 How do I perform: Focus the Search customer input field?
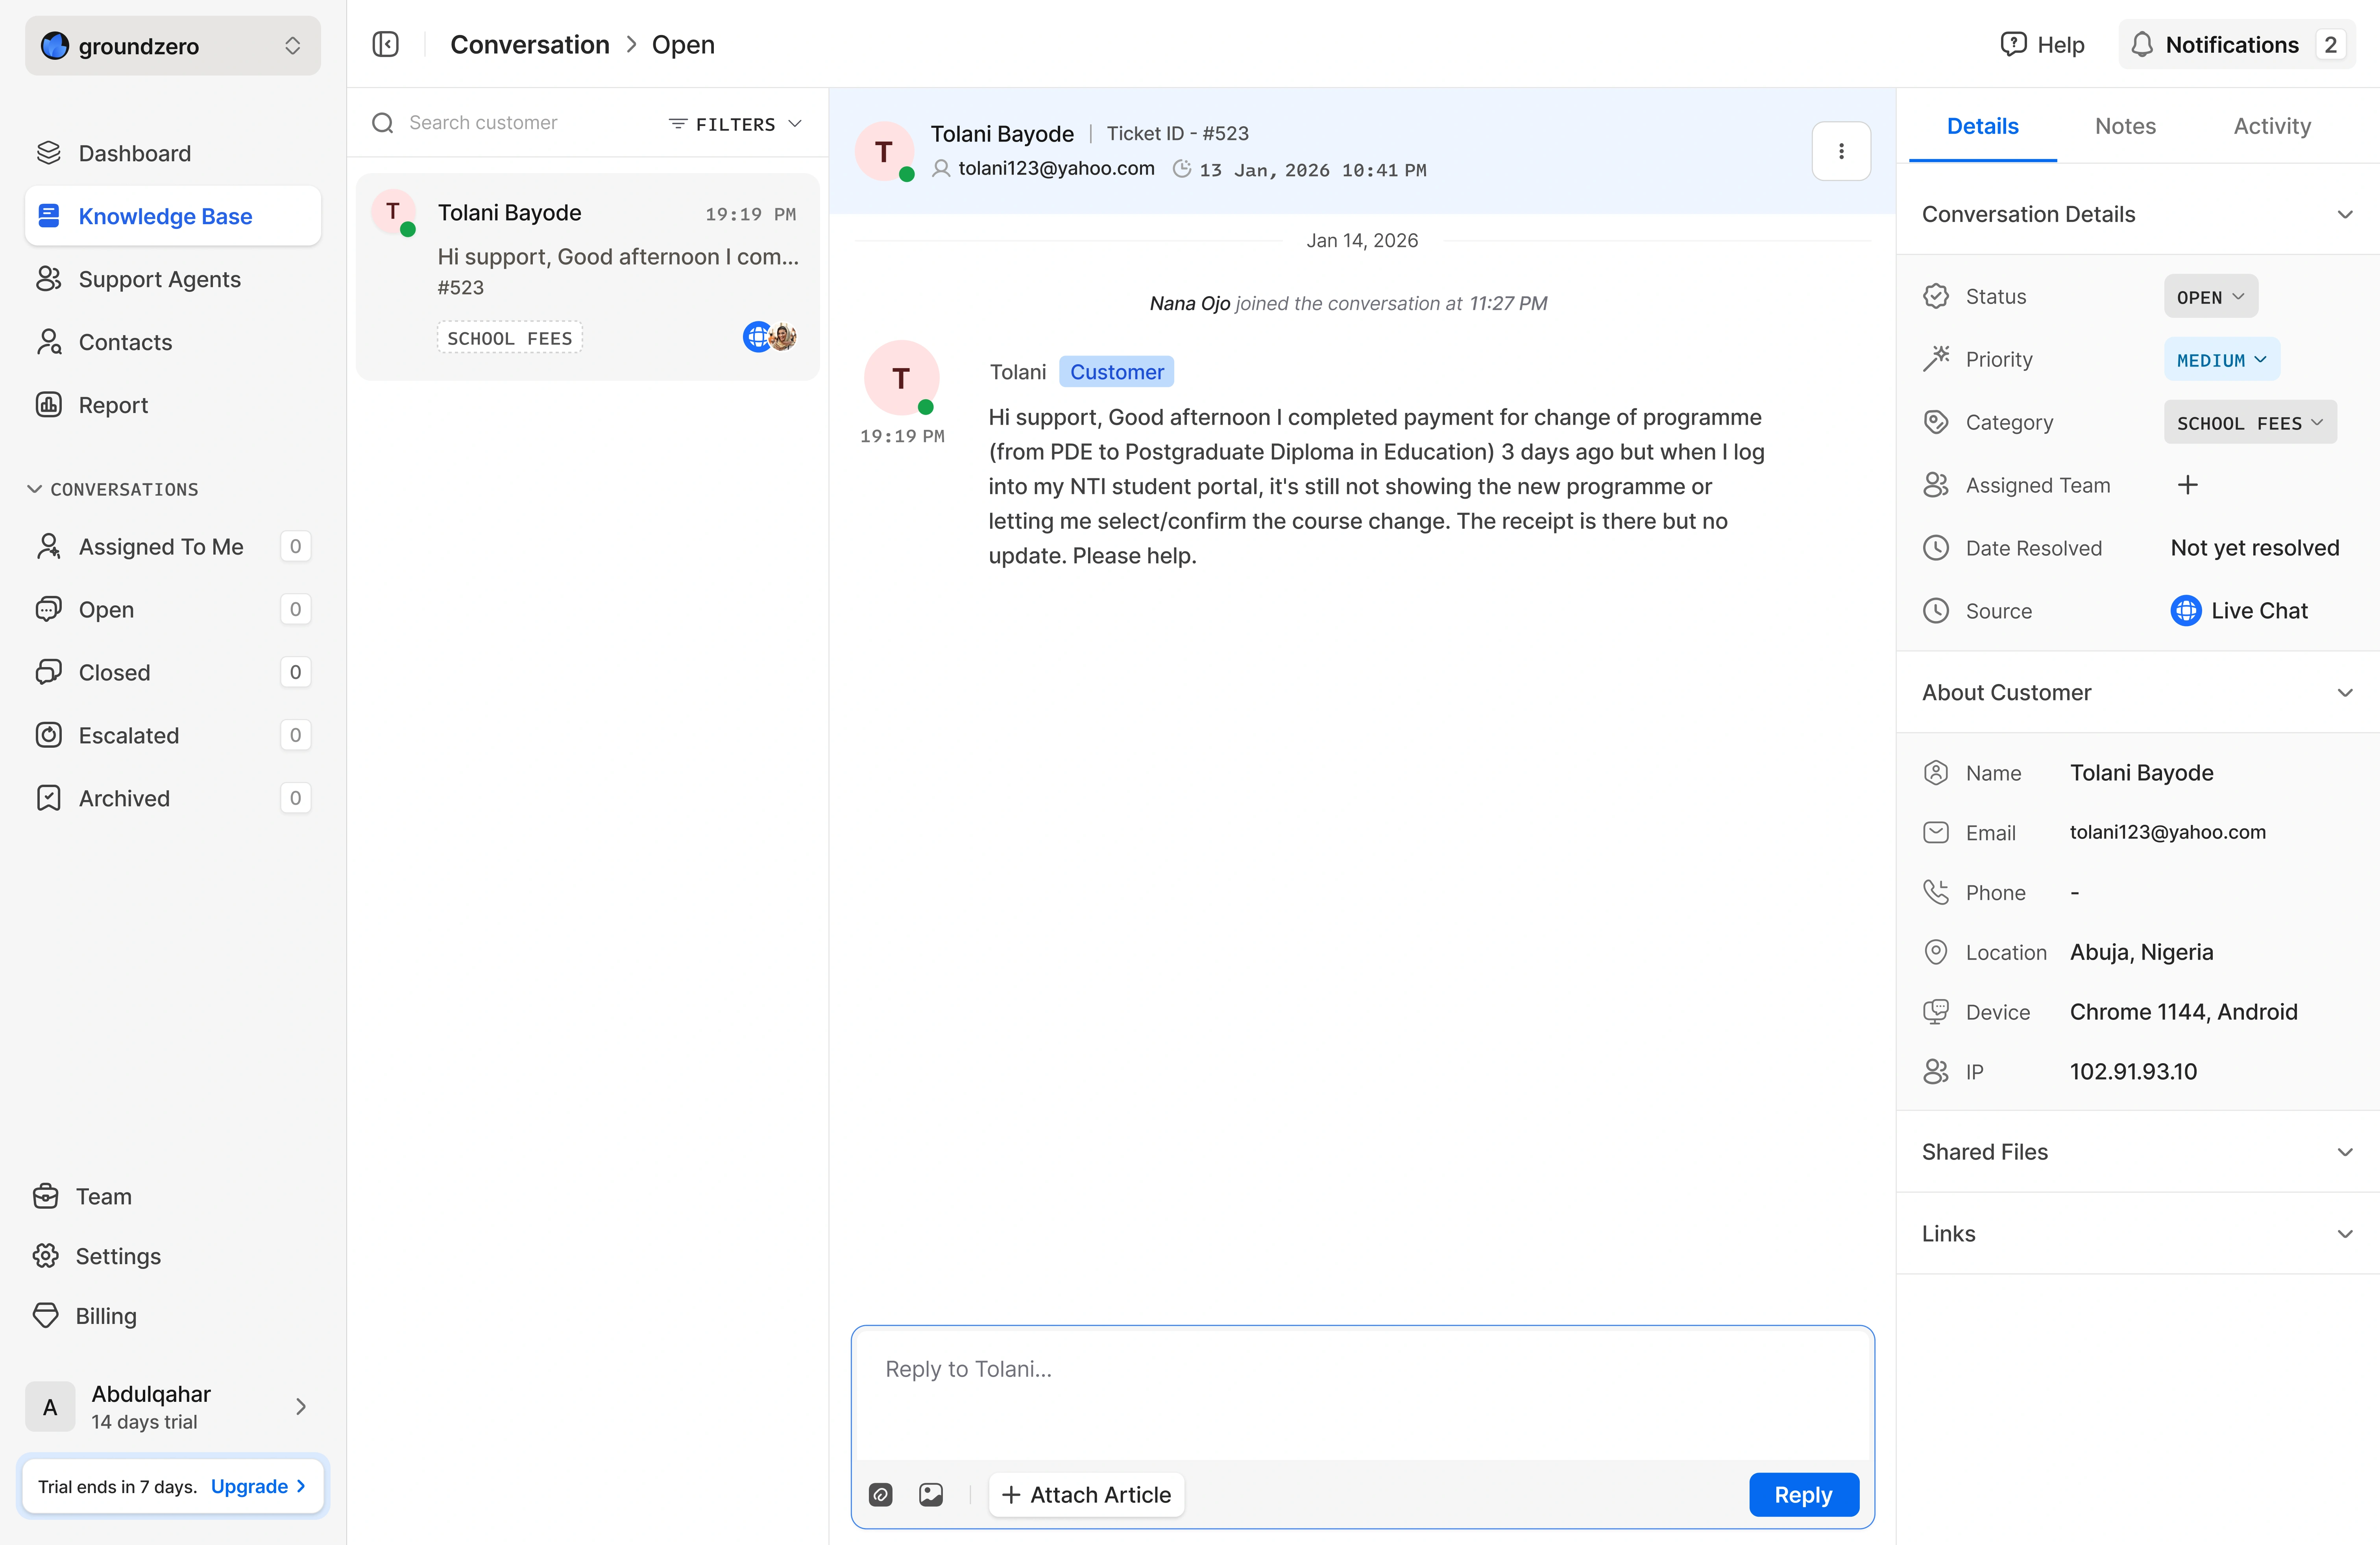tap(520, 123)
